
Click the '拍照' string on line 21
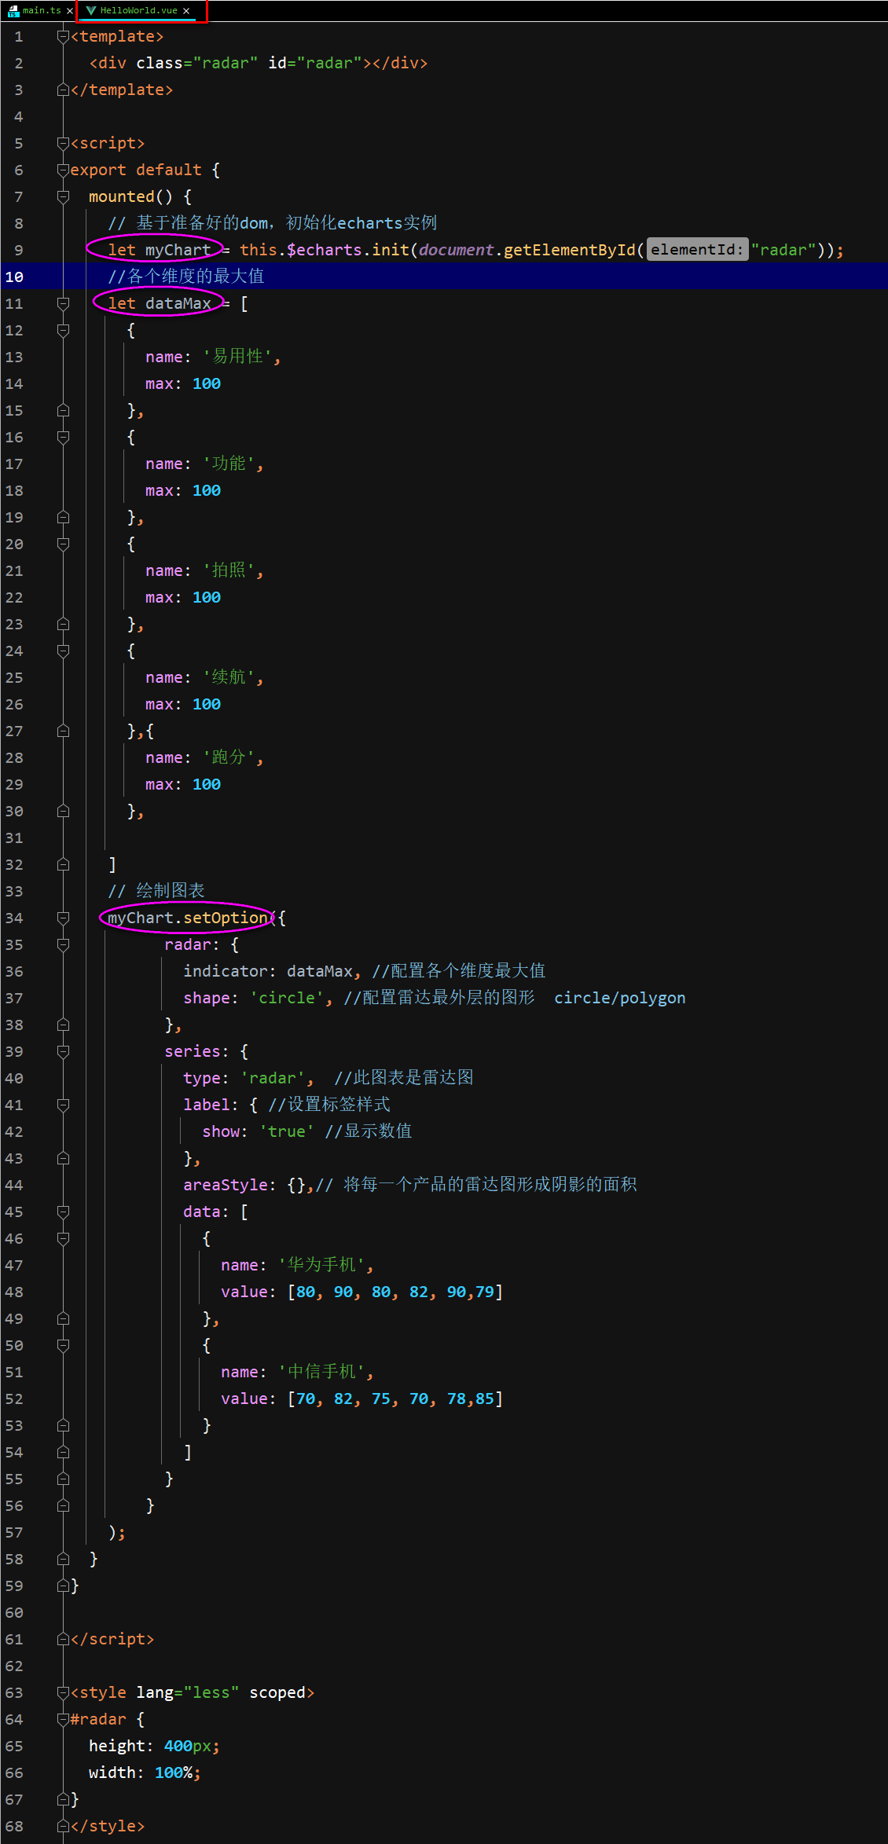229,570
